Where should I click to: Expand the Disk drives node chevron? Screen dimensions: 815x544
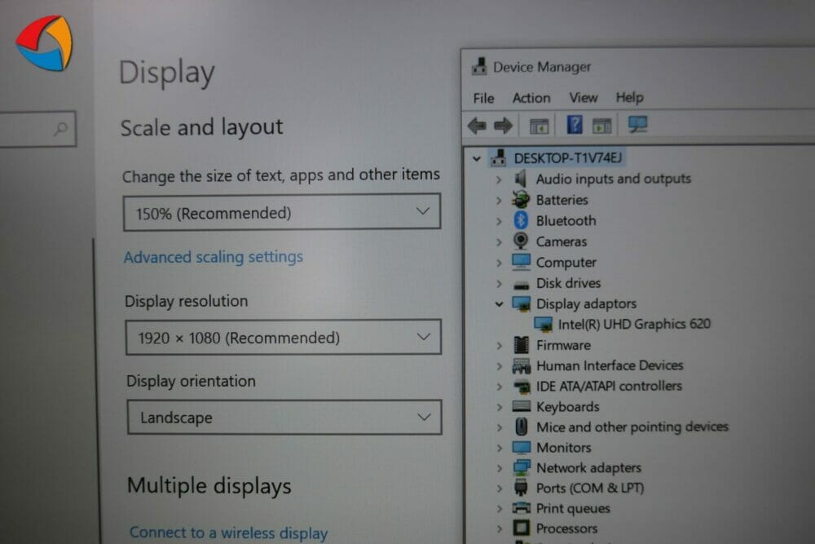[499, 284]
